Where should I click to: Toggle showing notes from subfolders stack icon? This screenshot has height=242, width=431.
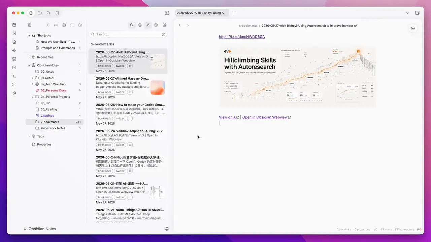(x=140, y=25)
